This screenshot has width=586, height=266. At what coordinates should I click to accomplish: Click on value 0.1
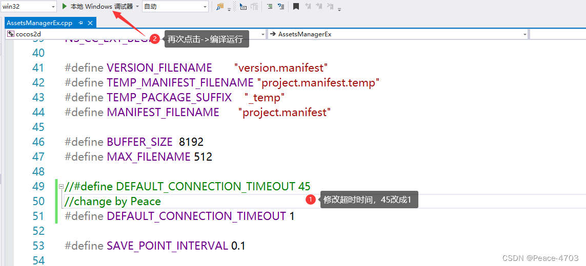tap(238, 246)
